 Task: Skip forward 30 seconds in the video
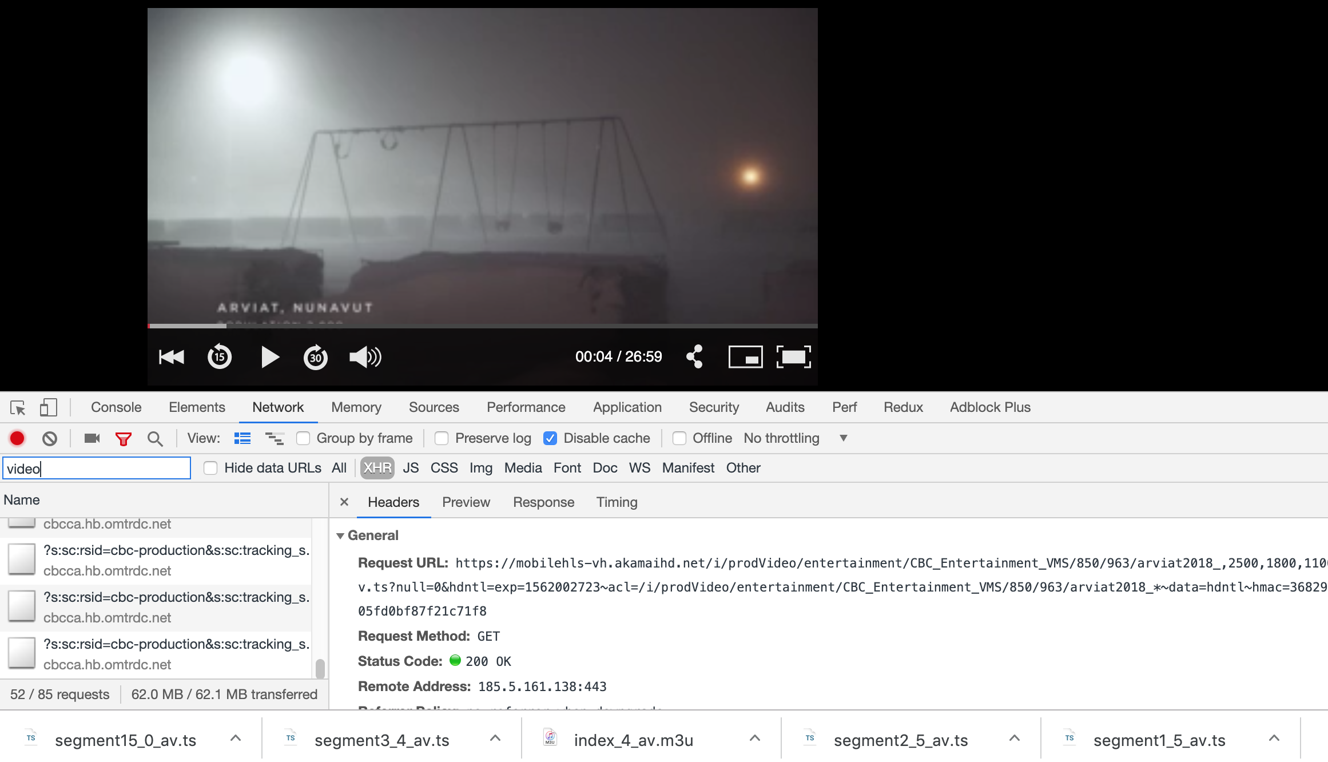pyautogui.click(x=316, y=357)
